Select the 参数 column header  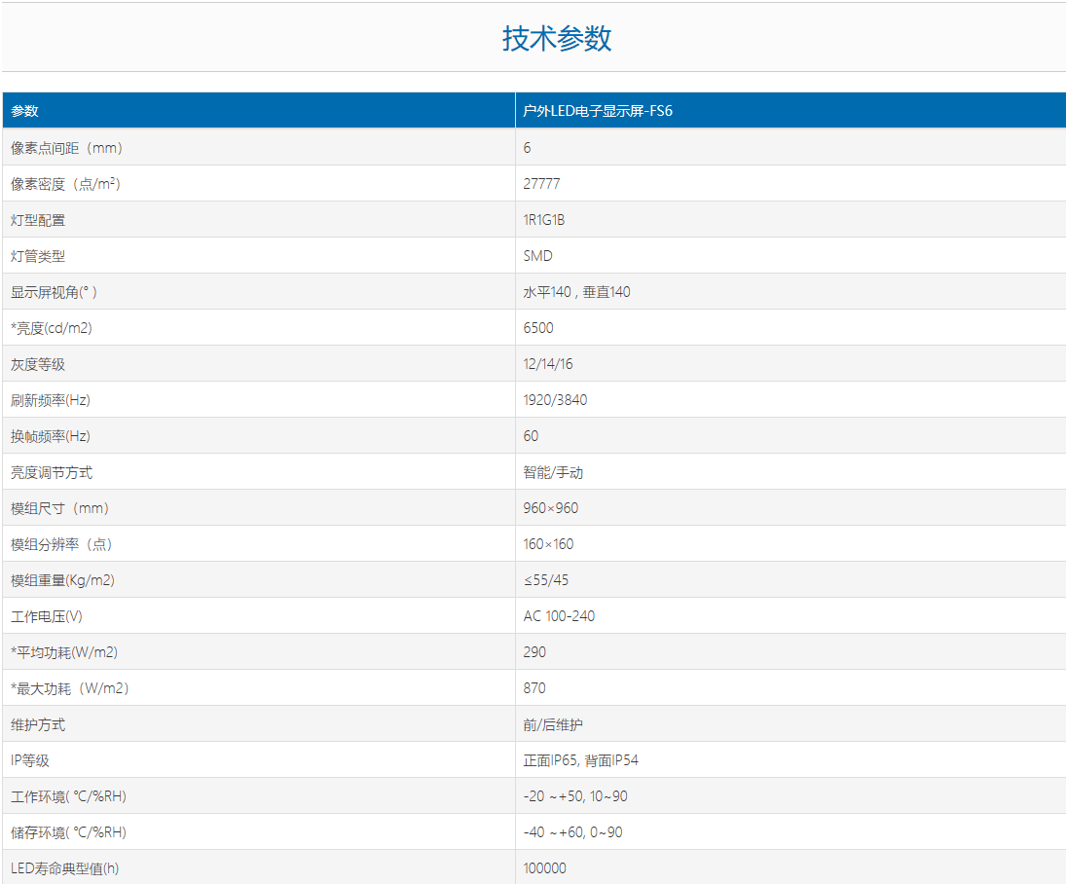tap(25, 111)
